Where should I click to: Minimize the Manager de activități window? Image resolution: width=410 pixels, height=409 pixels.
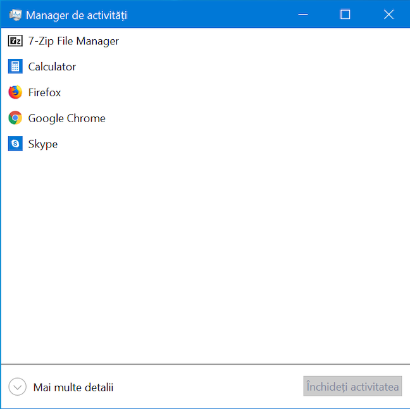point(303,15)
